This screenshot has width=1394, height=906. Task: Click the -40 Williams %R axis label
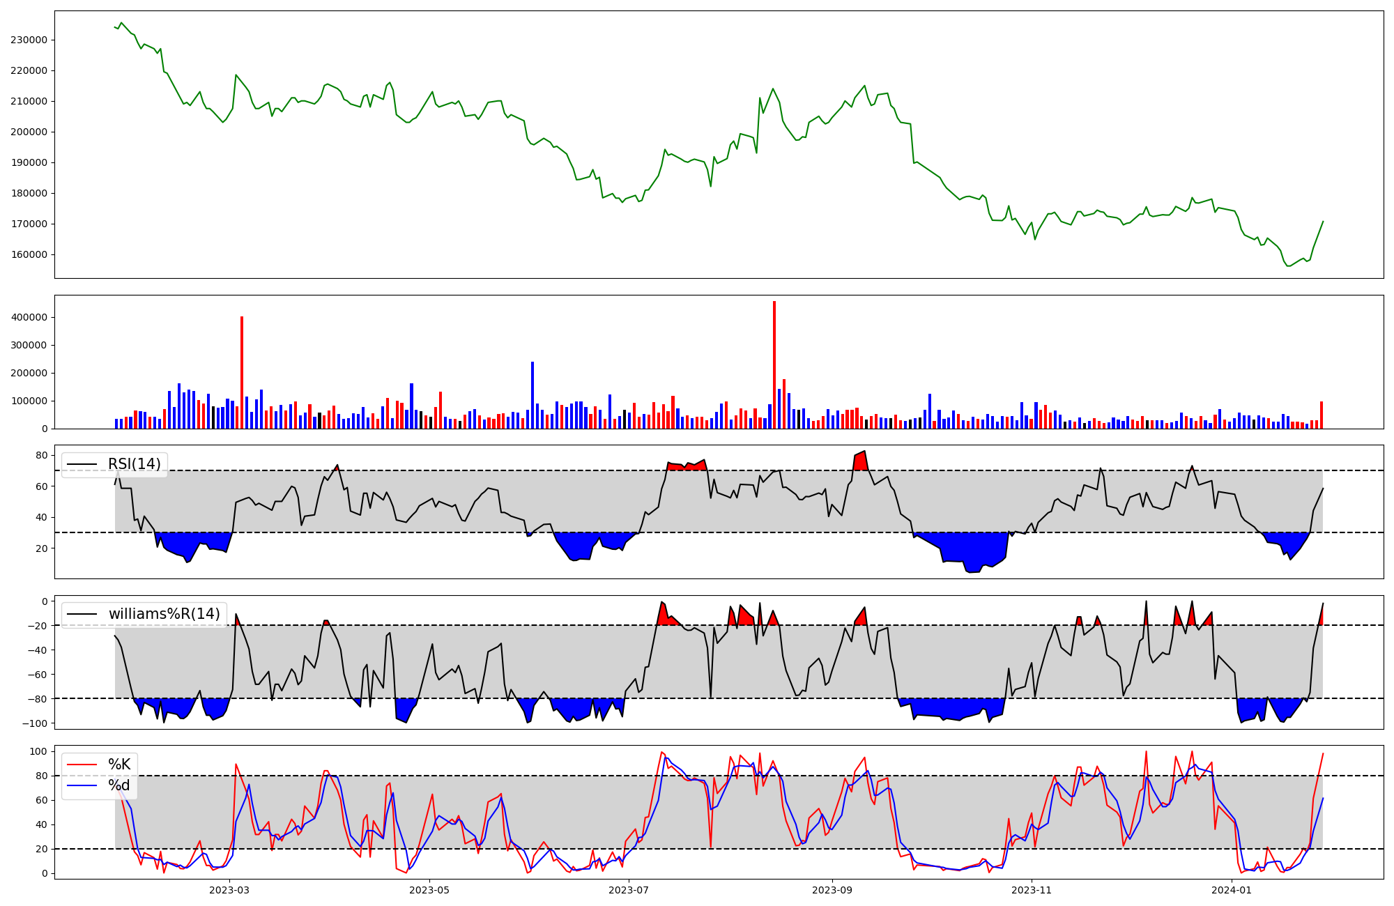click(38, 650)
